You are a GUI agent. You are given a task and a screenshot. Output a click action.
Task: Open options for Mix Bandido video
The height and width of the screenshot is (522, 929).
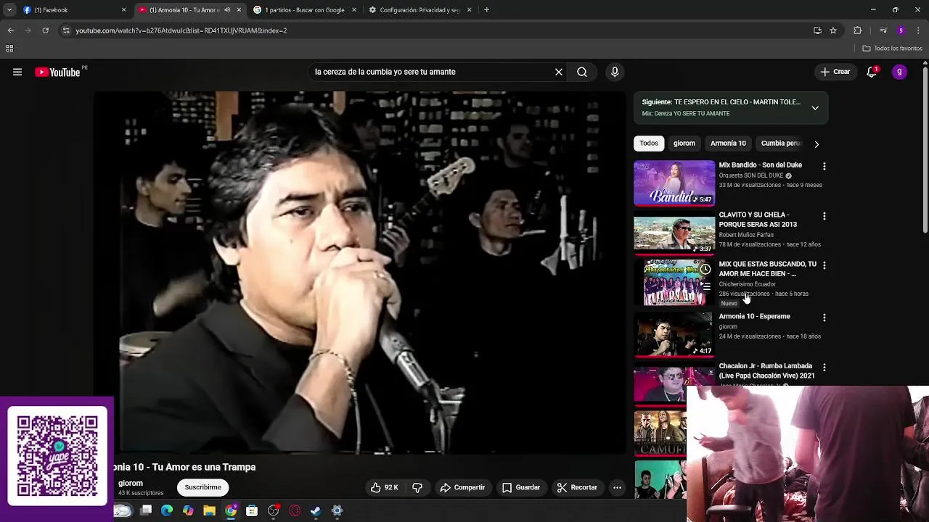point(824,166)
